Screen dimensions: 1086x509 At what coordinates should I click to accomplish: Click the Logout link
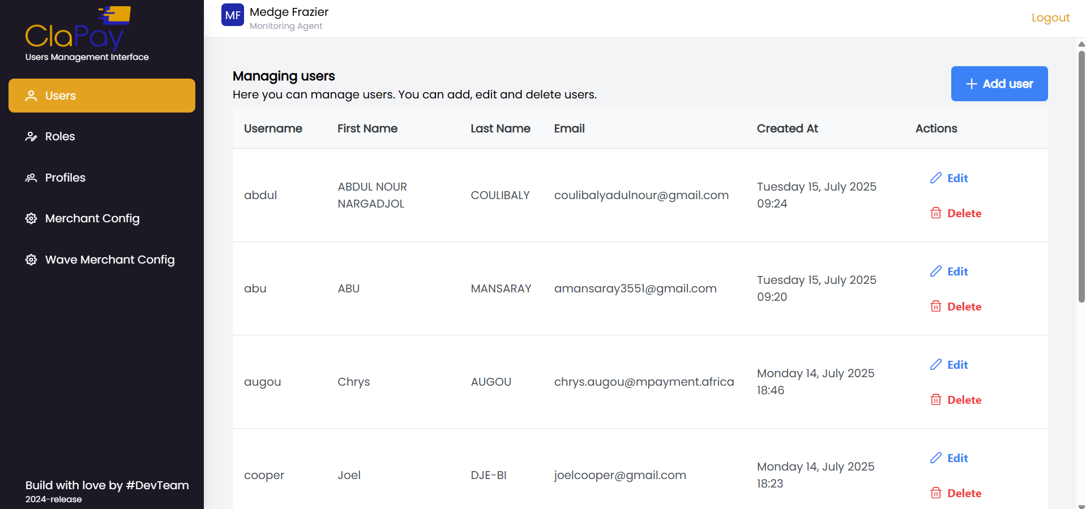(x=1050, y=18)
